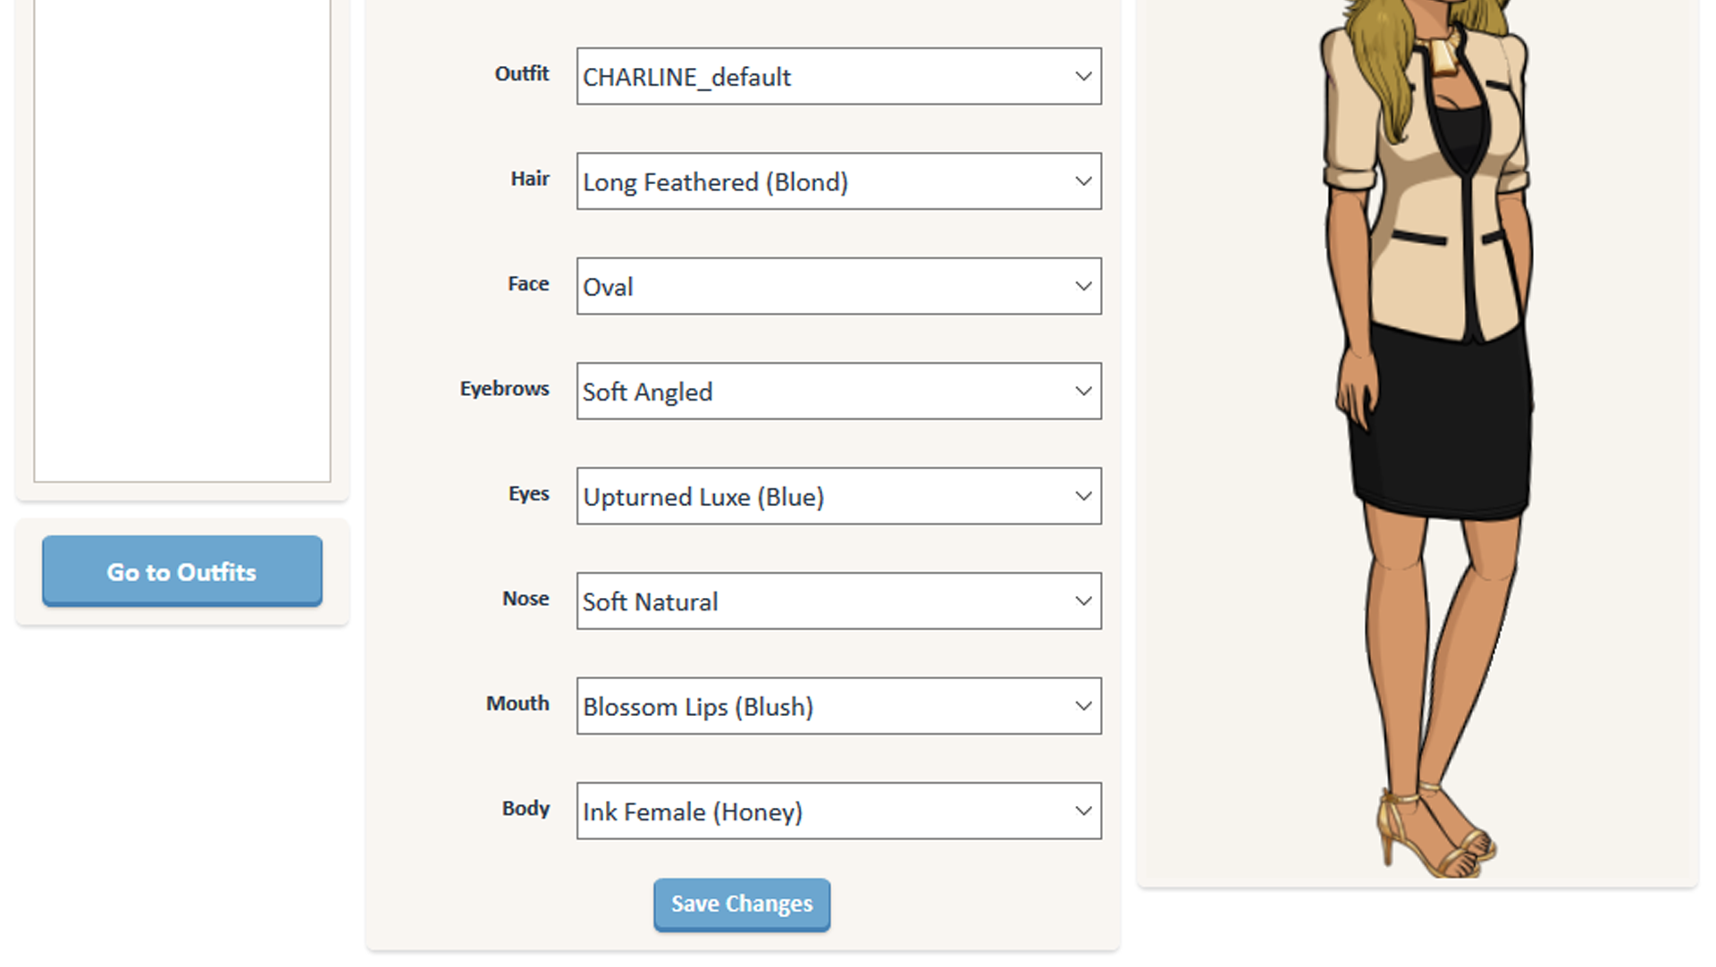Click the chevron arrow of Eyebrows selector
The height and width of the screenshot is (967, 1716).
coord(1083,391)
